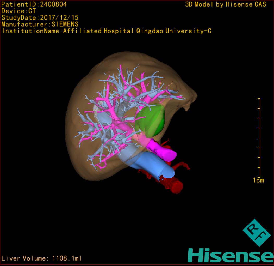
Task: Select the green tumor mass
Action: (x=151, y=119)
